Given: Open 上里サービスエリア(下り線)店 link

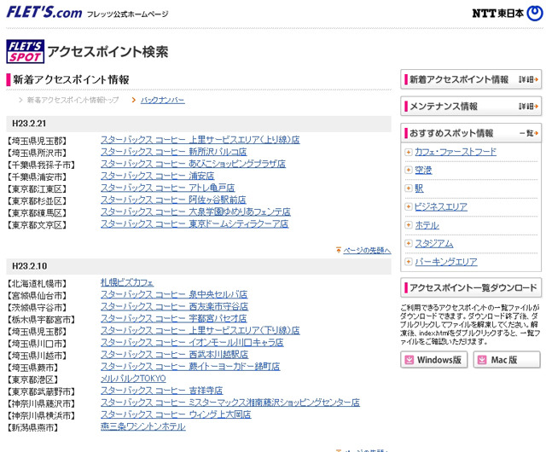Looking at the screenshot, I should (200, 330).
